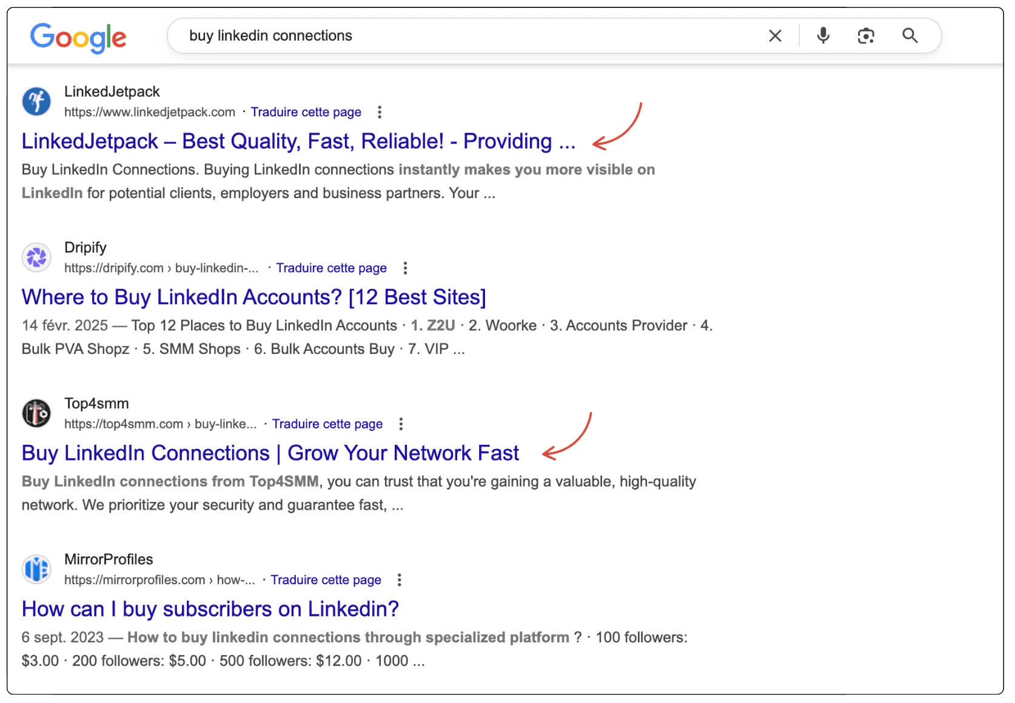Click the Google logo
Image resolution: width=1015 pixels, height=703 pixels.
tap(78, 38)
